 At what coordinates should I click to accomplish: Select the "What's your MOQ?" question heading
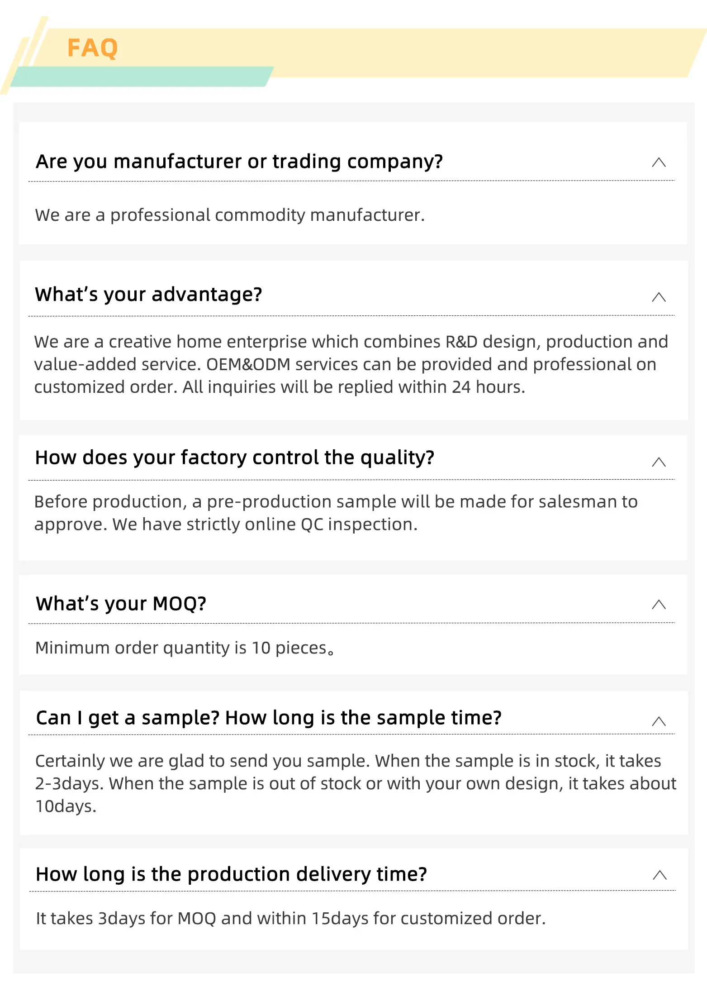click(x=121, y=604)
